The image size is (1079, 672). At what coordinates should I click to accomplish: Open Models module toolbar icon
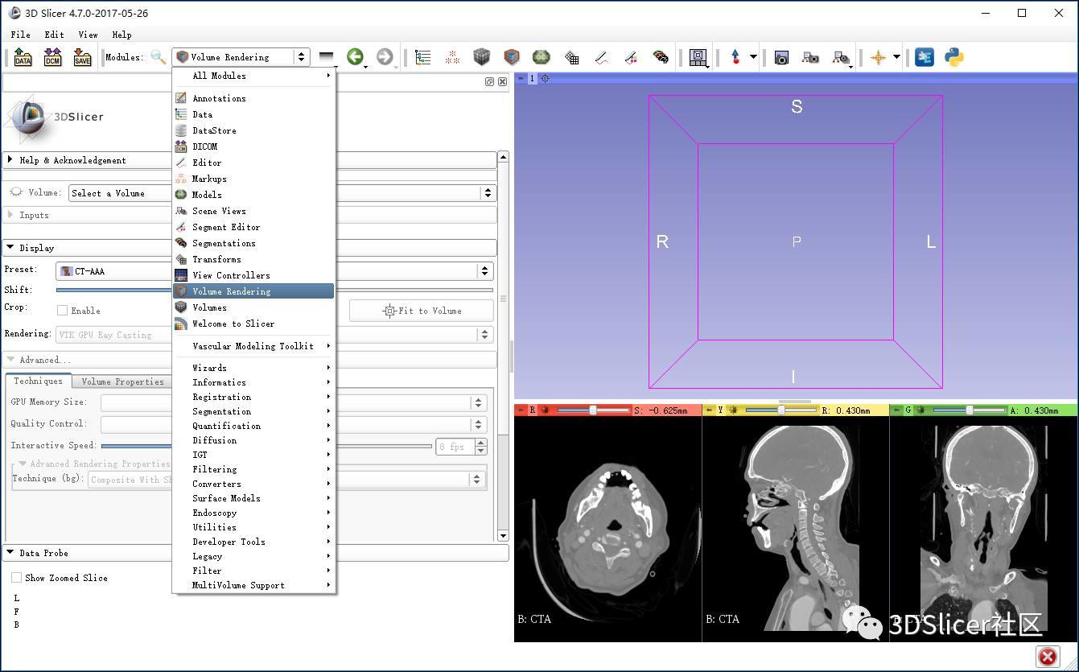pyautogui.click(x=542, y=57)
